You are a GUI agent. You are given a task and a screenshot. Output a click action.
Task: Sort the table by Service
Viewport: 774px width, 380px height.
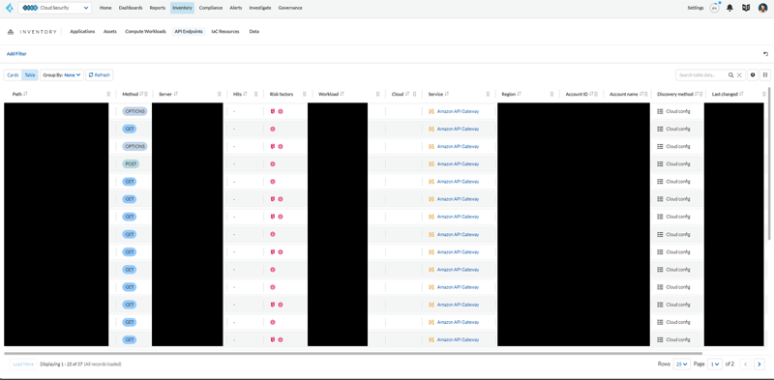[x=447, y=94]
